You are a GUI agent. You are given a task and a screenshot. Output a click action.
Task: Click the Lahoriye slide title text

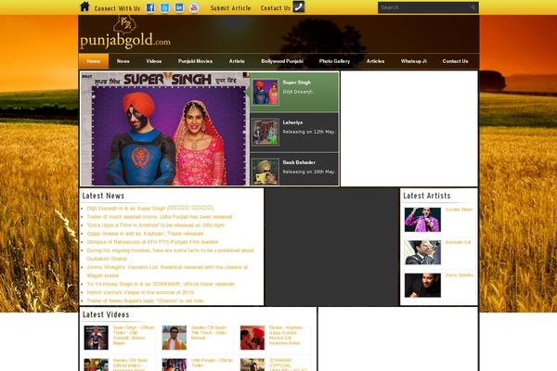(292, 122)
